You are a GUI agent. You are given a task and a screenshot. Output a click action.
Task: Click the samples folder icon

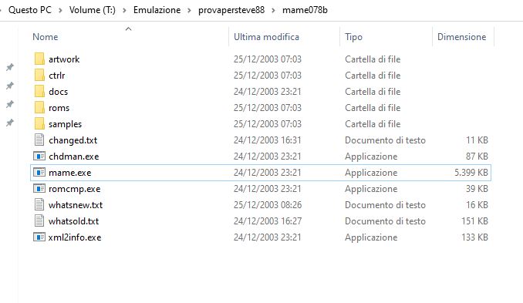(x=39, y=123)
